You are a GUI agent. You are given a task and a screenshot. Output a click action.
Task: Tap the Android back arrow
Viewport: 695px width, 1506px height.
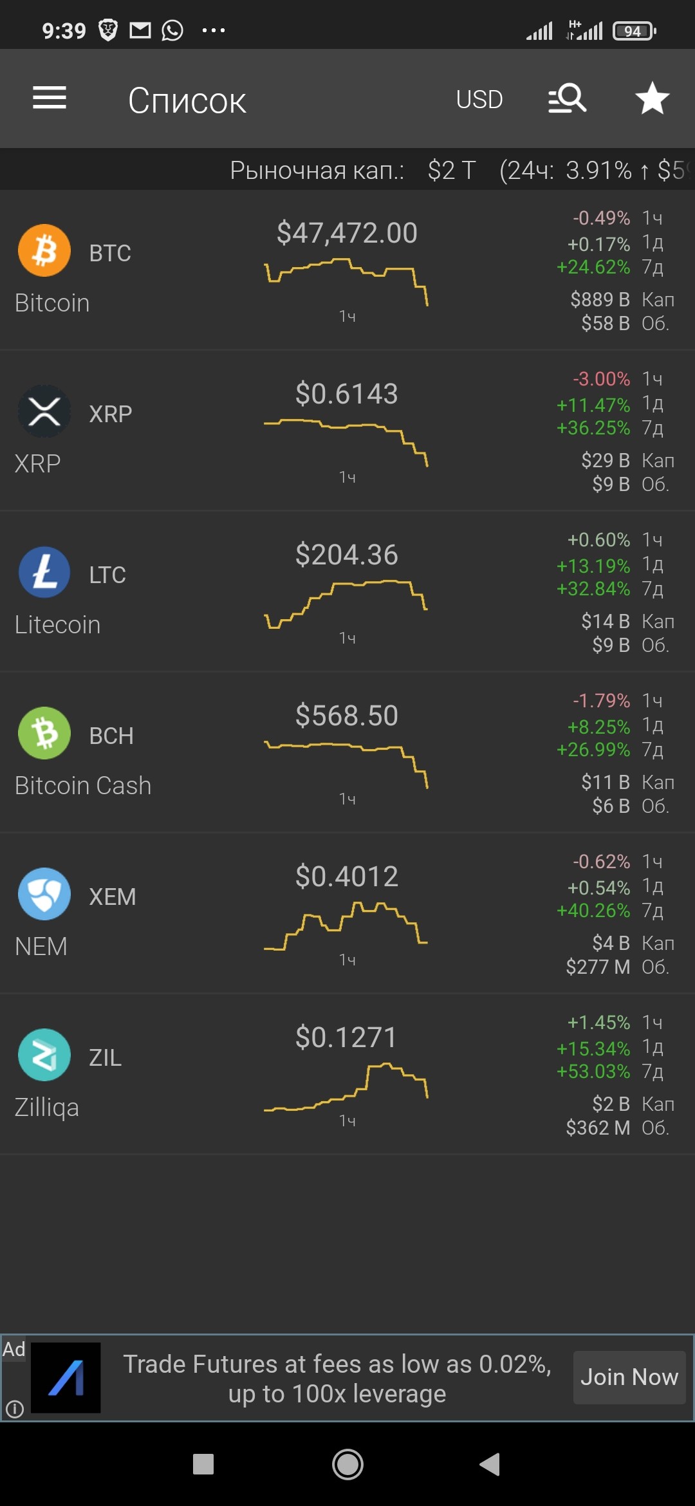pyautogui.click(x=490, y=1465)
